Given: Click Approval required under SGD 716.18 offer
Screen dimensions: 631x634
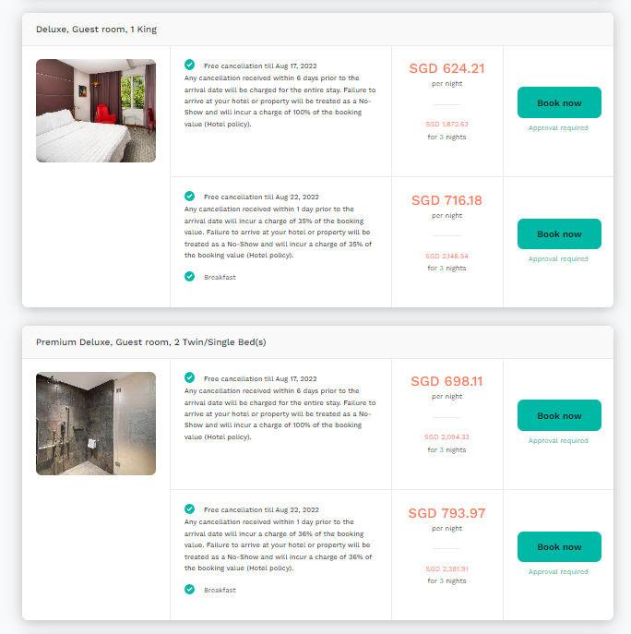Looking at the screenshot, I should pos(558,258).
